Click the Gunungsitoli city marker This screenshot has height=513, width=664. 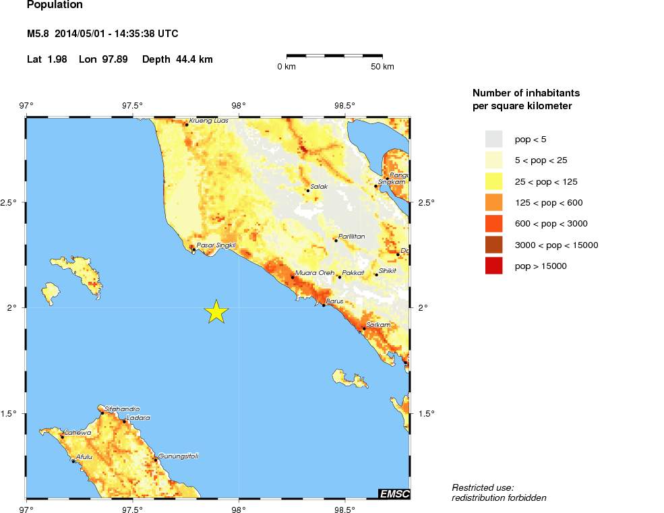click(x=156, y=460)
